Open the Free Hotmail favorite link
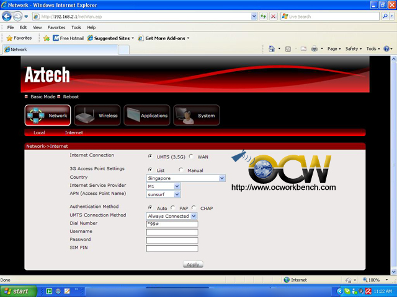 coord(68,38)
